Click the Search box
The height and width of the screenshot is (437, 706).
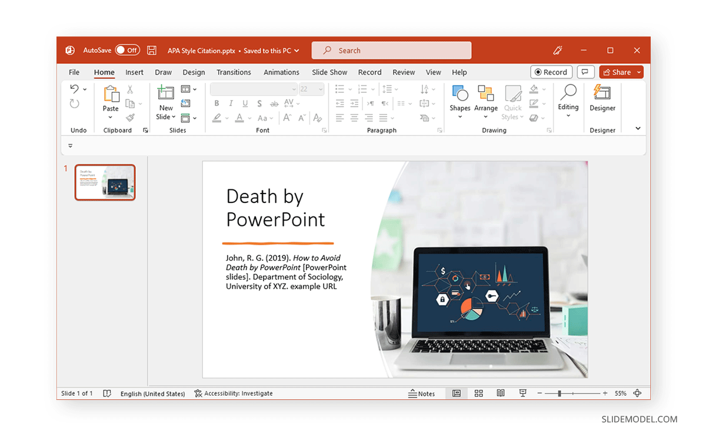pos(391,51)
